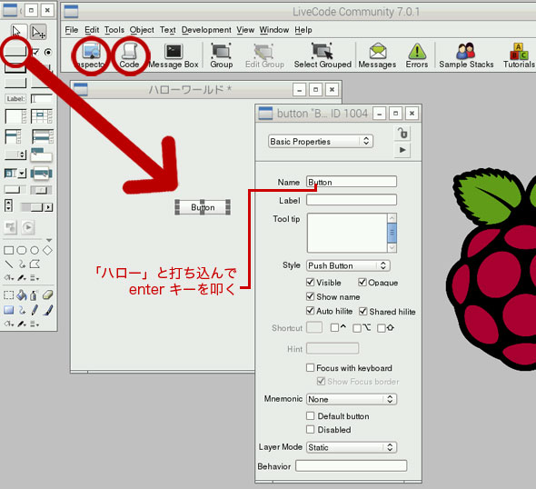
Task: Toggle Shared hilite checkbox
Action: pyautogui.click(x=363, y=311)
